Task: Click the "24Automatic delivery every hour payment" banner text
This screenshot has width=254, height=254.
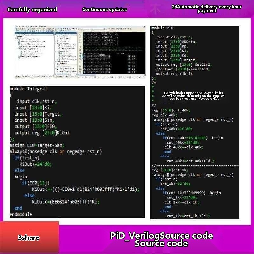Action: click(207, 9)
